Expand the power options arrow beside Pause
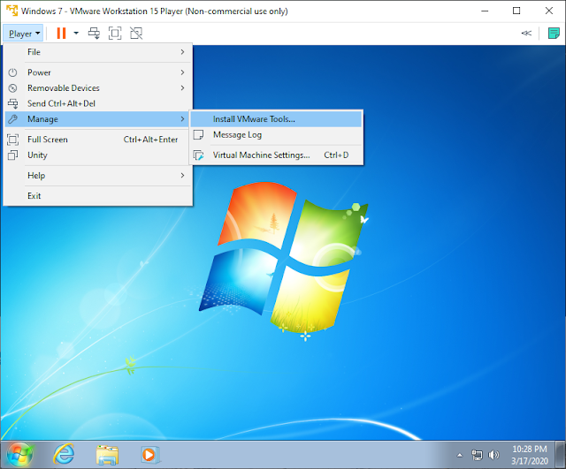 tap(76, 34)
